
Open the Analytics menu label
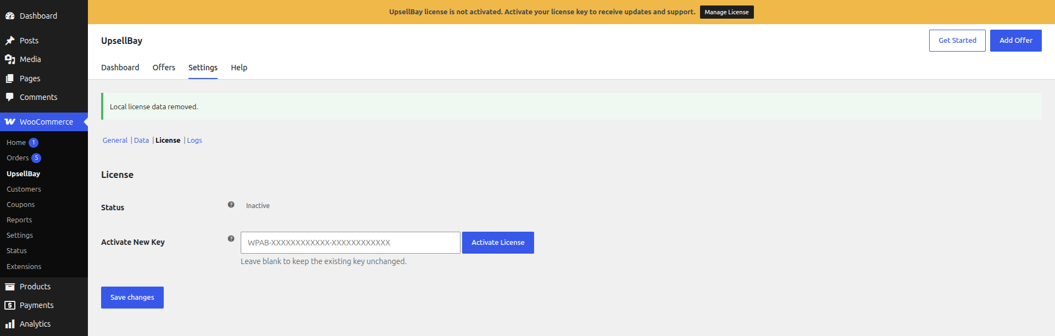click(35, 324)
